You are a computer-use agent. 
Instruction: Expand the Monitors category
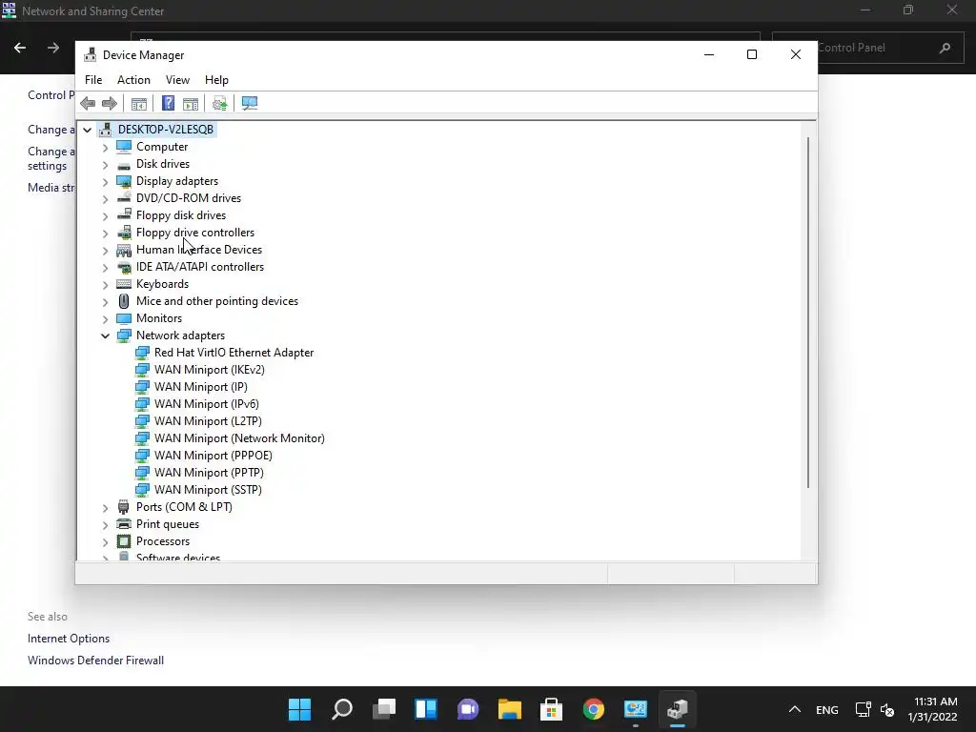pyautogui.click(x=105, y=319)
